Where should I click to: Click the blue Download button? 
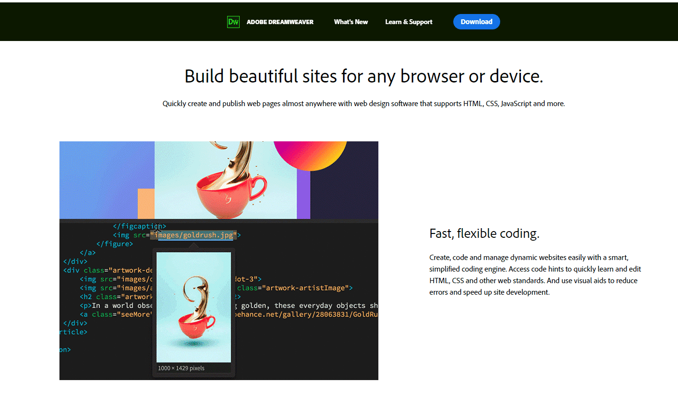coord(476,22)
